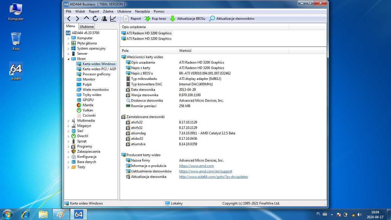Expand the Płyta główna tree node
391x220 pixels.
pyautogui.click(x=68, y=44)
